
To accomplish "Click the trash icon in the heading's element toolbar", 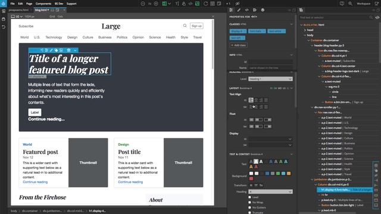I will (68, 50).
